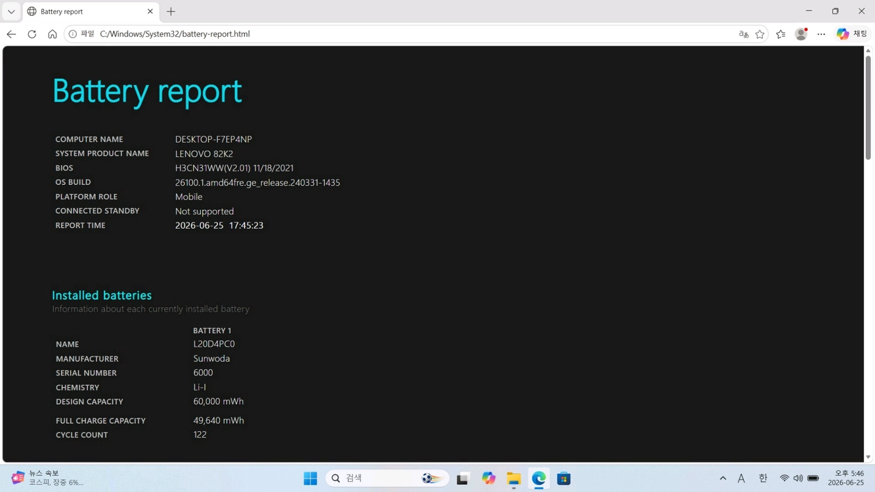
Task: Click the product name LENOVO 82K2
Action: [x=203, y=154]
